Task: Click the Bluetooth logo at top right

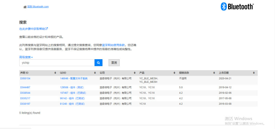Action: click(237, 7)
